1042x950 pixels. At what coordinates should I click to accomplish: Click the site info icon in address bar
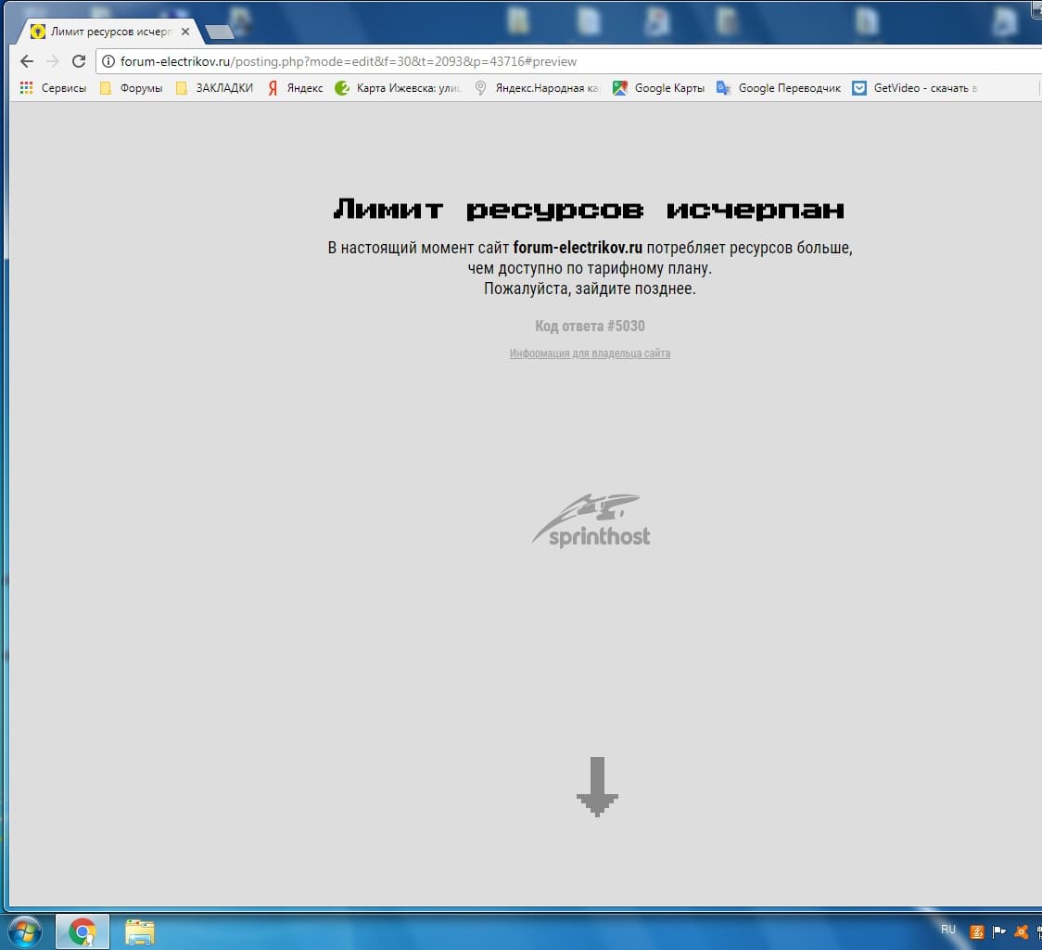coord(108,61)
